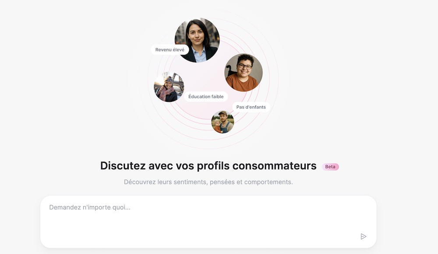
Task: Click the send arrow icon
Action: click(x=363, y=237)
